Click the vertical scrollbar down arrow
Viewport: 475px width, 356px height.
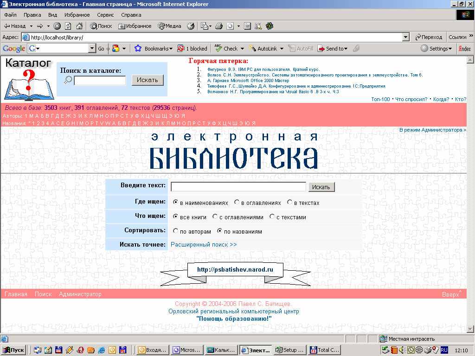pos(470,329)
